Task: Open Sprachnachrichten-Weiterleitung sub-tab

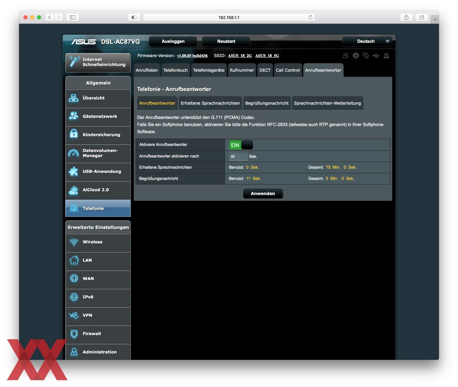Action: [x=327, y=103]
